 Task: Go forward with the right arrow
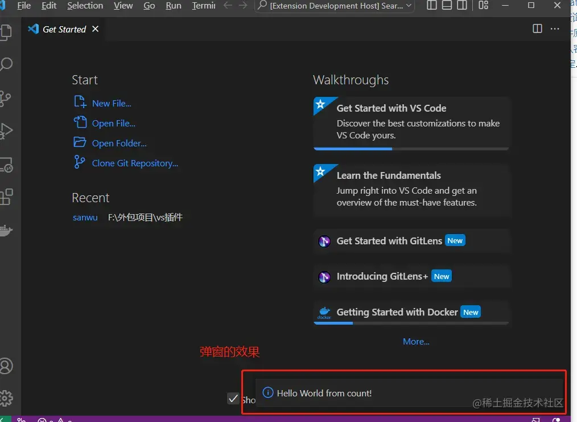pyautogui.click(x=243, y=5)
